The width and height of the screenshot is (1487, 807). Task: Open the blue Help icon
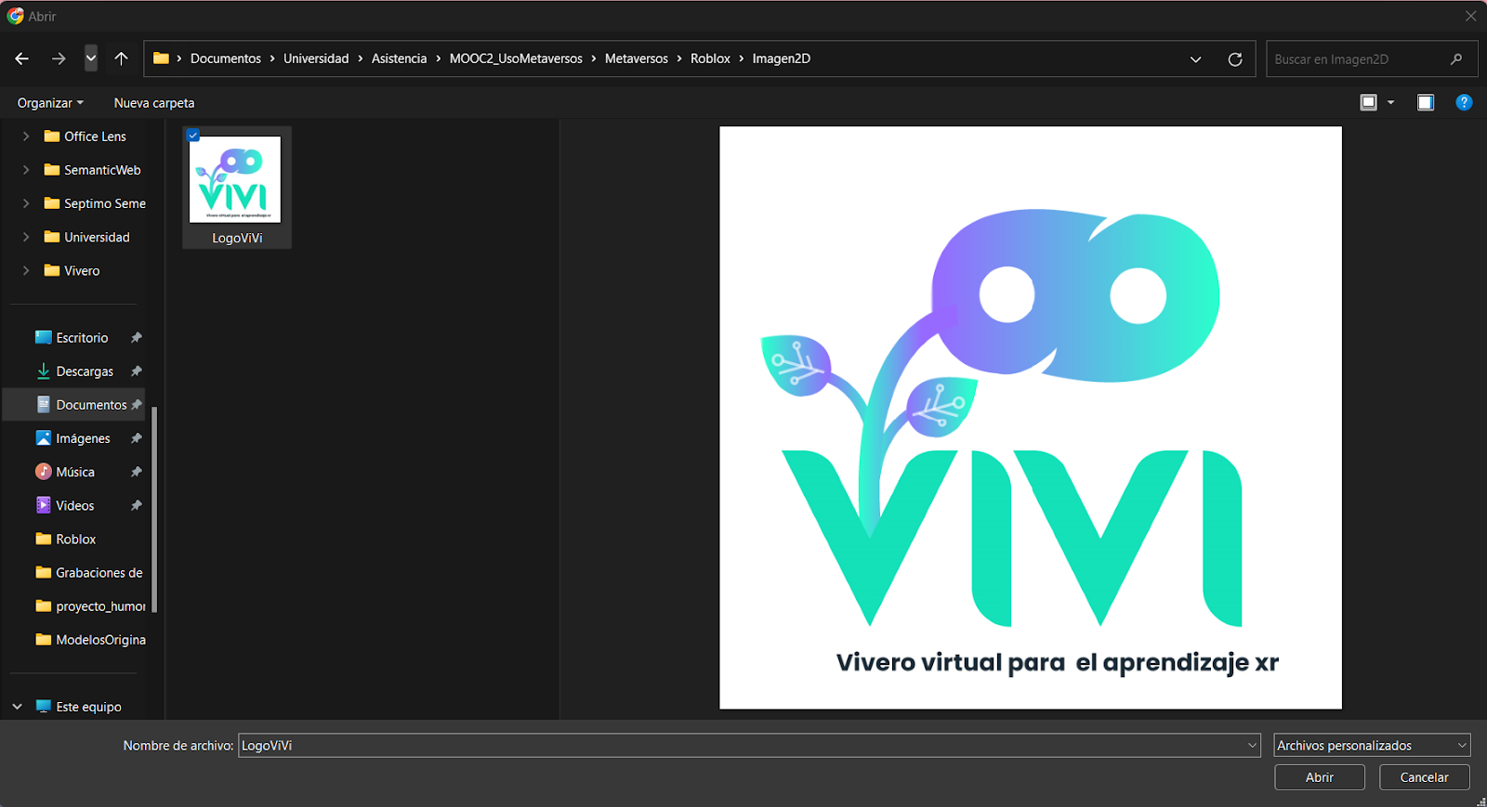(x=1464, y=103)
